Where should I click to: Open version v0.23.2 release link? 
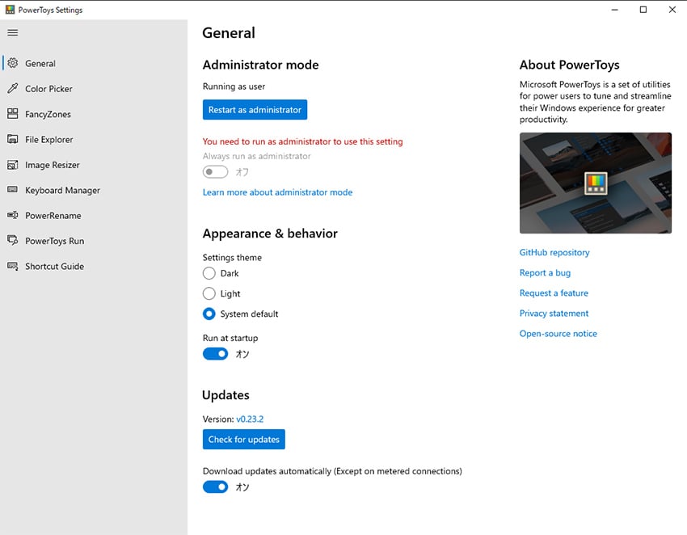click(x=250, y=419)
